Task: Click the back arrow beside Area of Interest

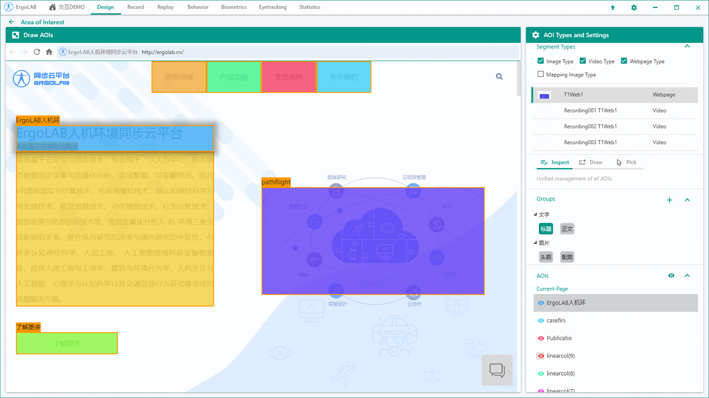Action: 12,22
